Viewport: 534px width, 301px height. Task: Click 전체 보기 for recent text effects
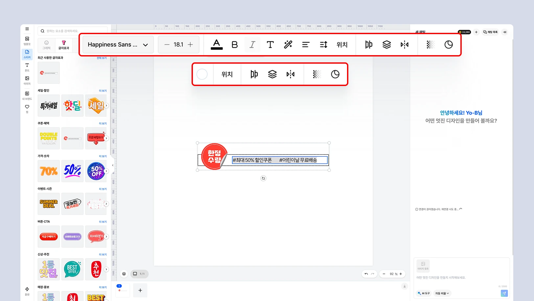102,58
